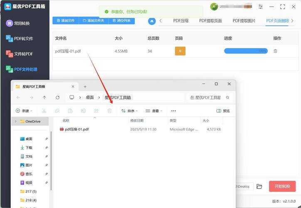Click the refresh icon in File Explorer
This screenshot has width=301, height=208.
57,97
